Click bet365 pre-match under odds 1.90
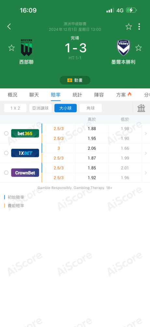Viewport: 150px width, 327px height. (x=125, y=138)
